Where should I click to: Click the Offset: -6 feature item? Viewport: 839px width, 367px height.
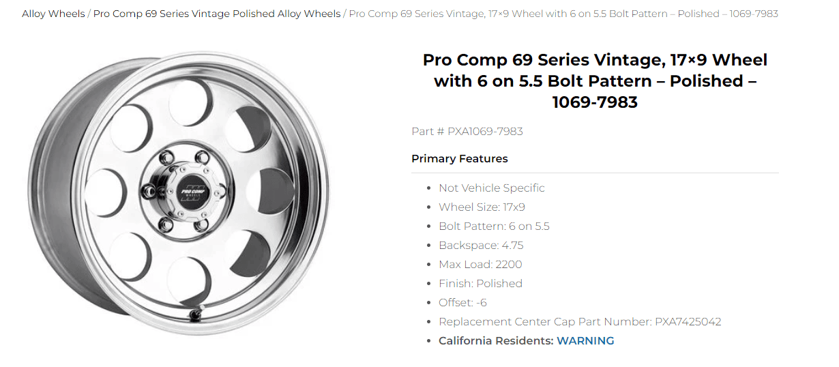(x=462, y=302)
